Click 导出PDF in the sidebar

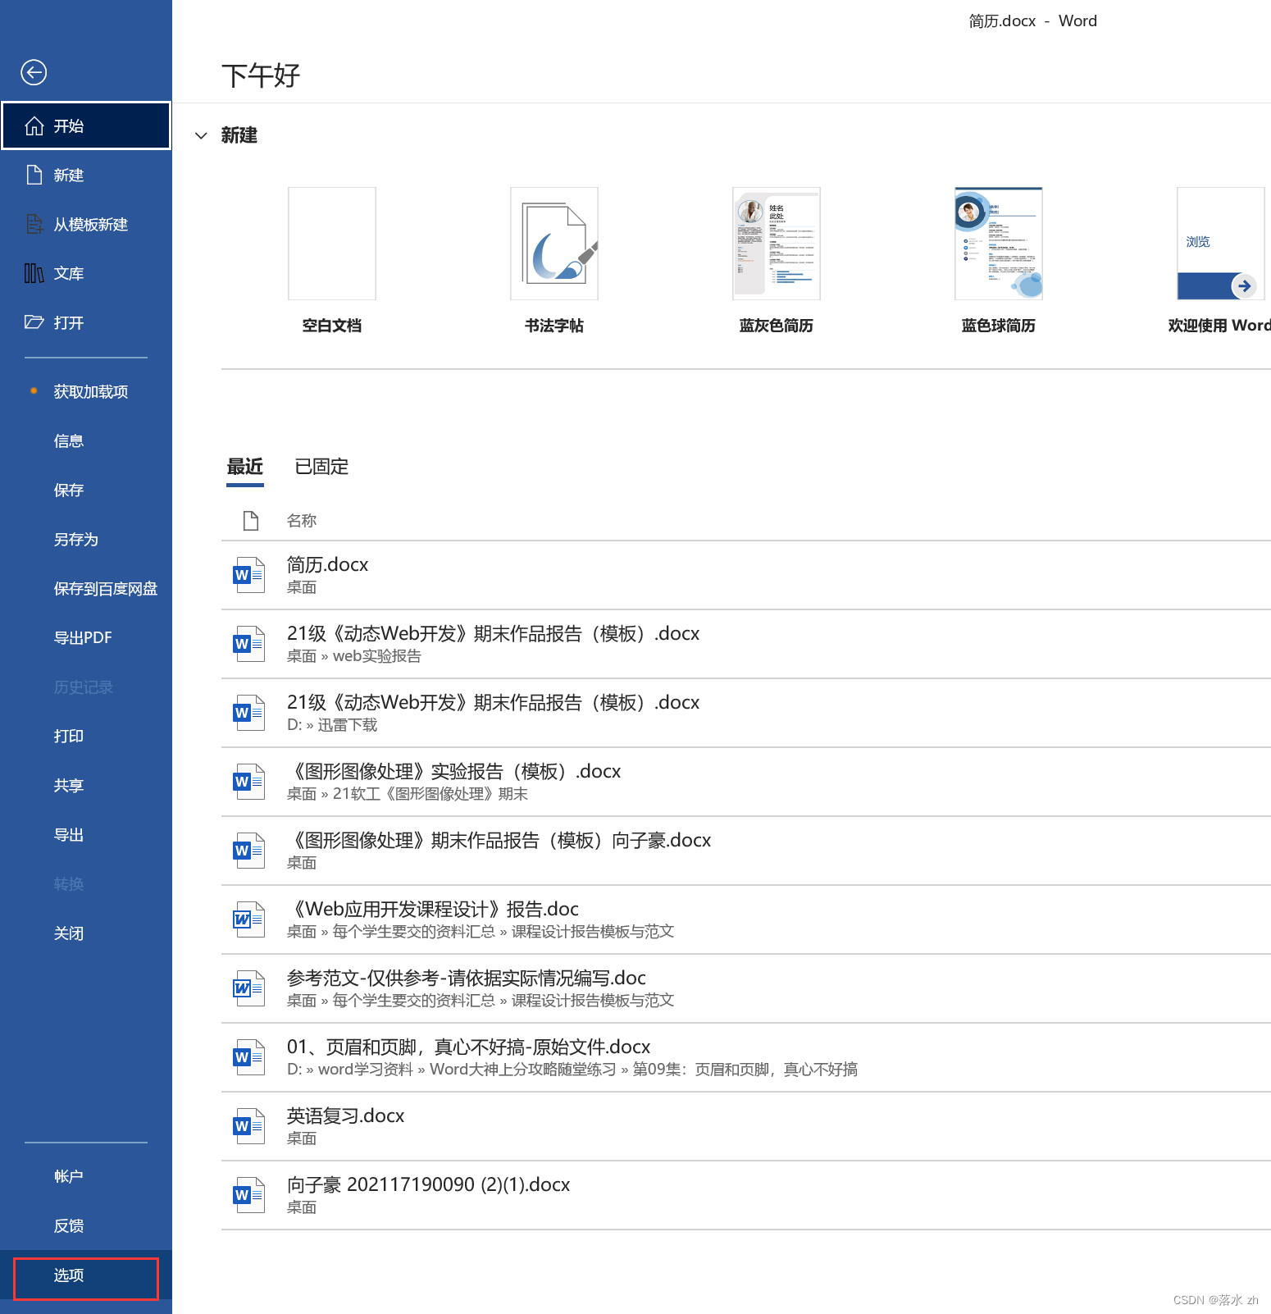pos(86,637)
